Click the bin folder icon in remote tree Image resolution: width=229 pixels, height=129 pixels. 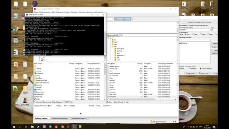click(x=113, y=40)
